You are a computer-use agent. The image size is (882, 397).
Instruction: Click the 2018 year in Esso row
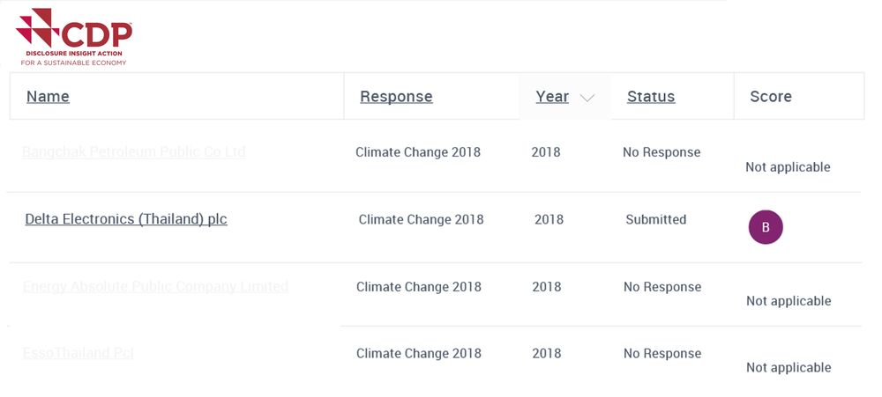tap(547, 353)
